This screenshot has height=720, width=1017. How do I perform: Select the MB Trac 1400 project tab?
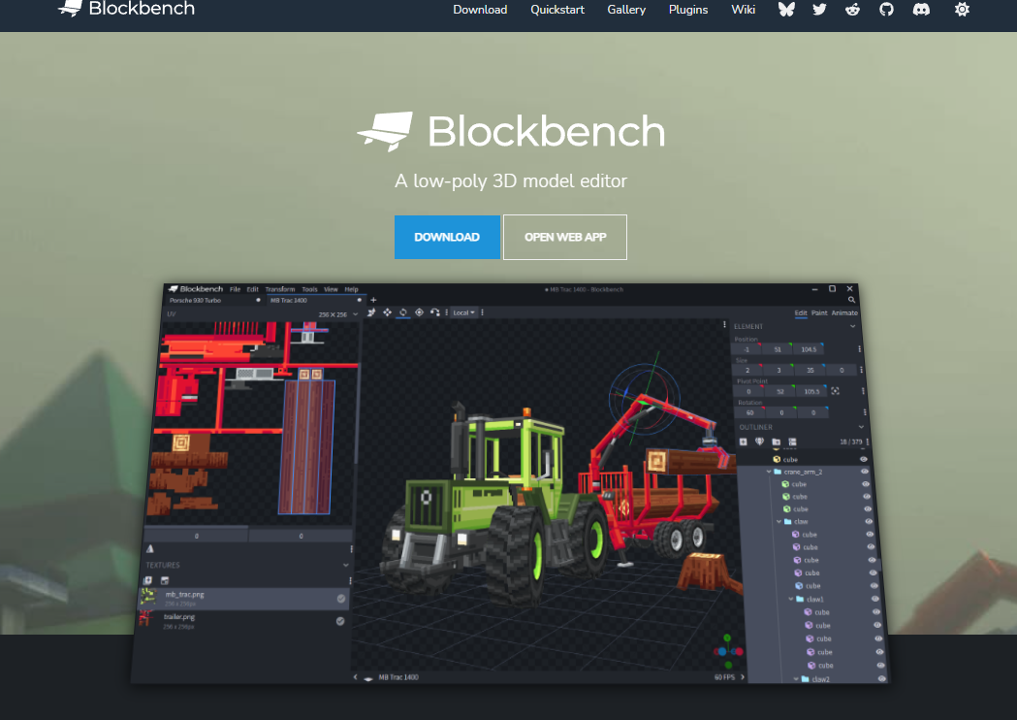tap(315, 301)
